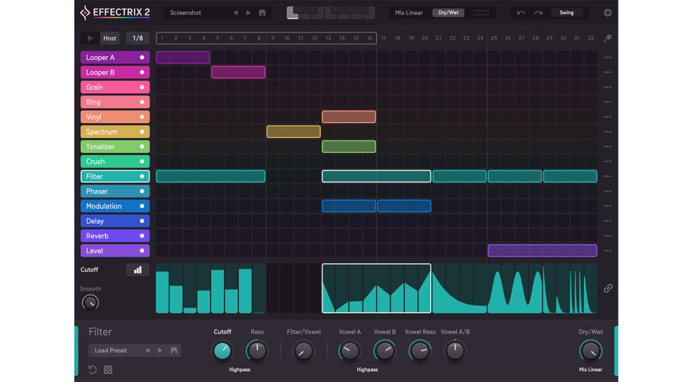Select the Vinyl effect track

coord(115,117)
